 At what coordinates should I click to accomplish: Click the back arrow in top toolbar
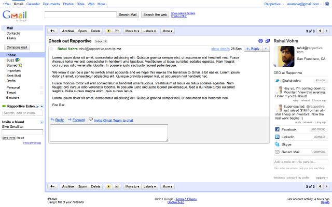tap(52, 31)
